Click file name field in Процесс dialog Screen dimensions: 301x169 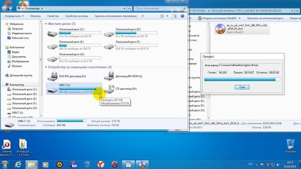249,65
